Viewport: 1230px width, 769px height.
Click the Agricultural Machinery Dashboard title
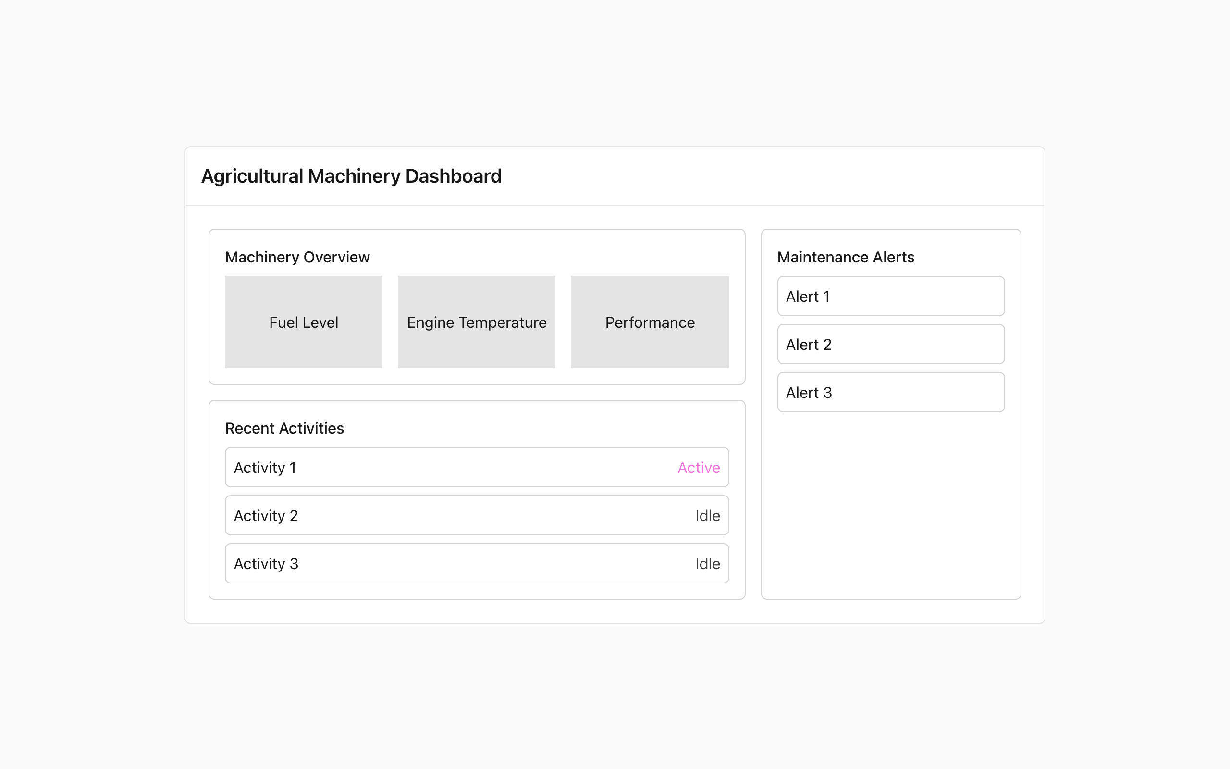351,176
